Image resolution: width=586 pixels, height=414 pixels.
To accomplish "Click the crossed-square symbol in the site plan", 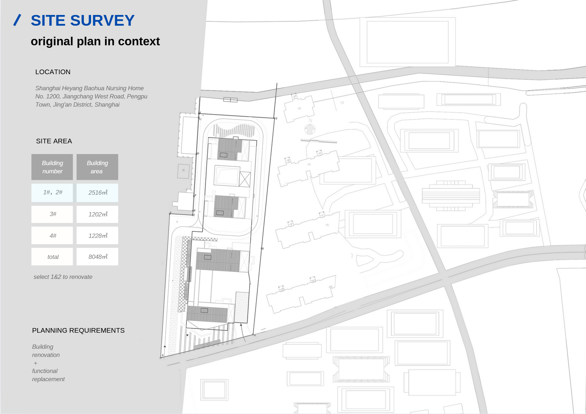I will pos(245,179).
